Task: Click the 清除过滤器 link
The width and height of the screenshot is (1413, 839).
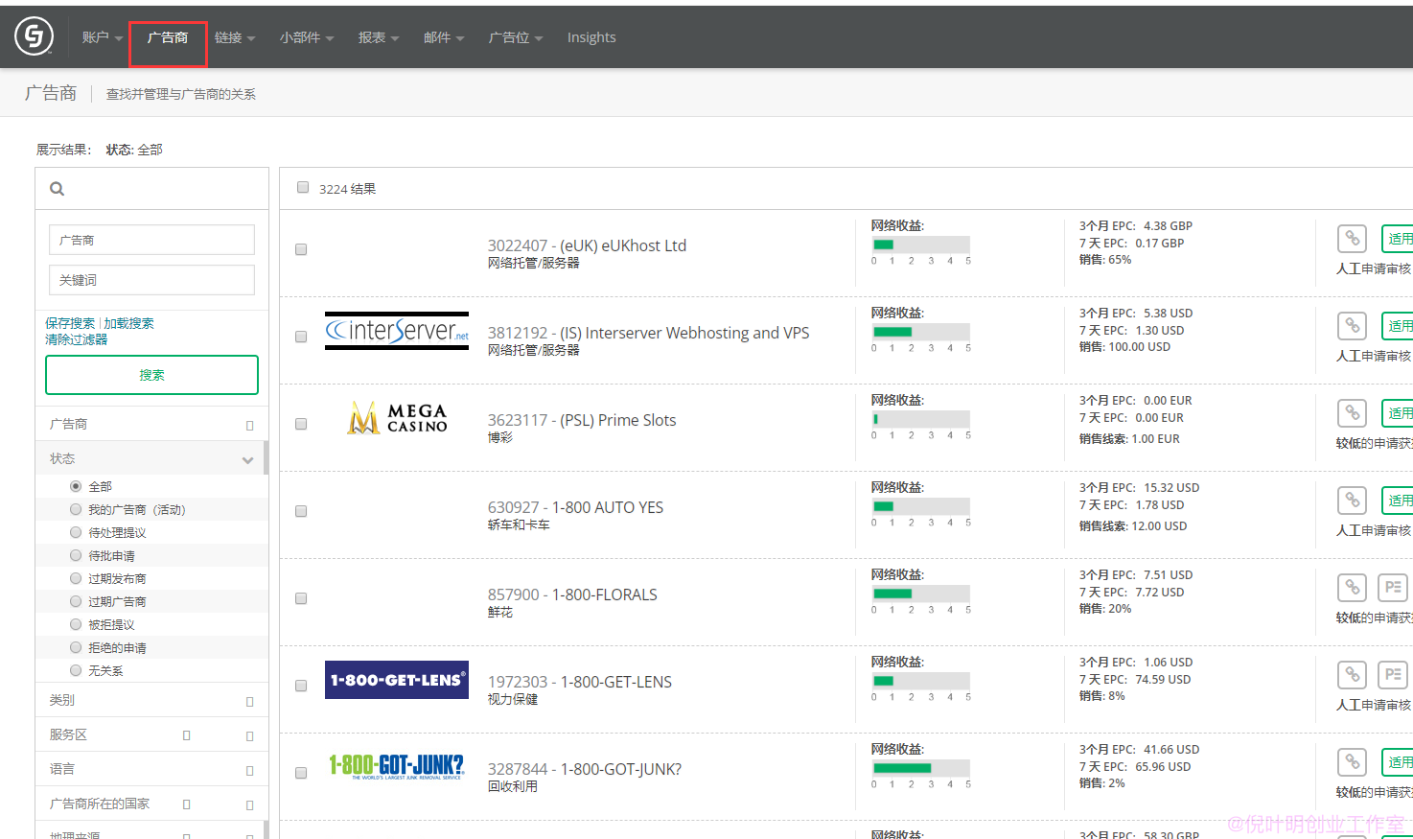Action: pyautogui.click(x=76, y=339)
